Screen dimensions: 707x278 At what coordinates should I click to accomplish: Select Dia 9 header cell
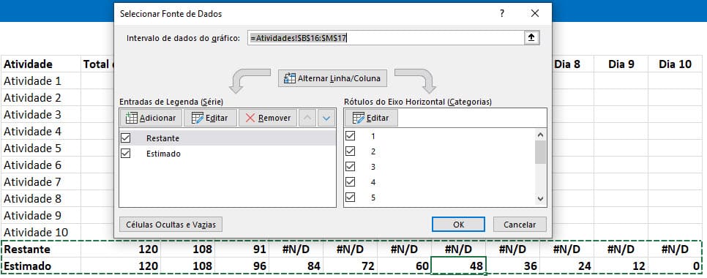coord(621,64)
